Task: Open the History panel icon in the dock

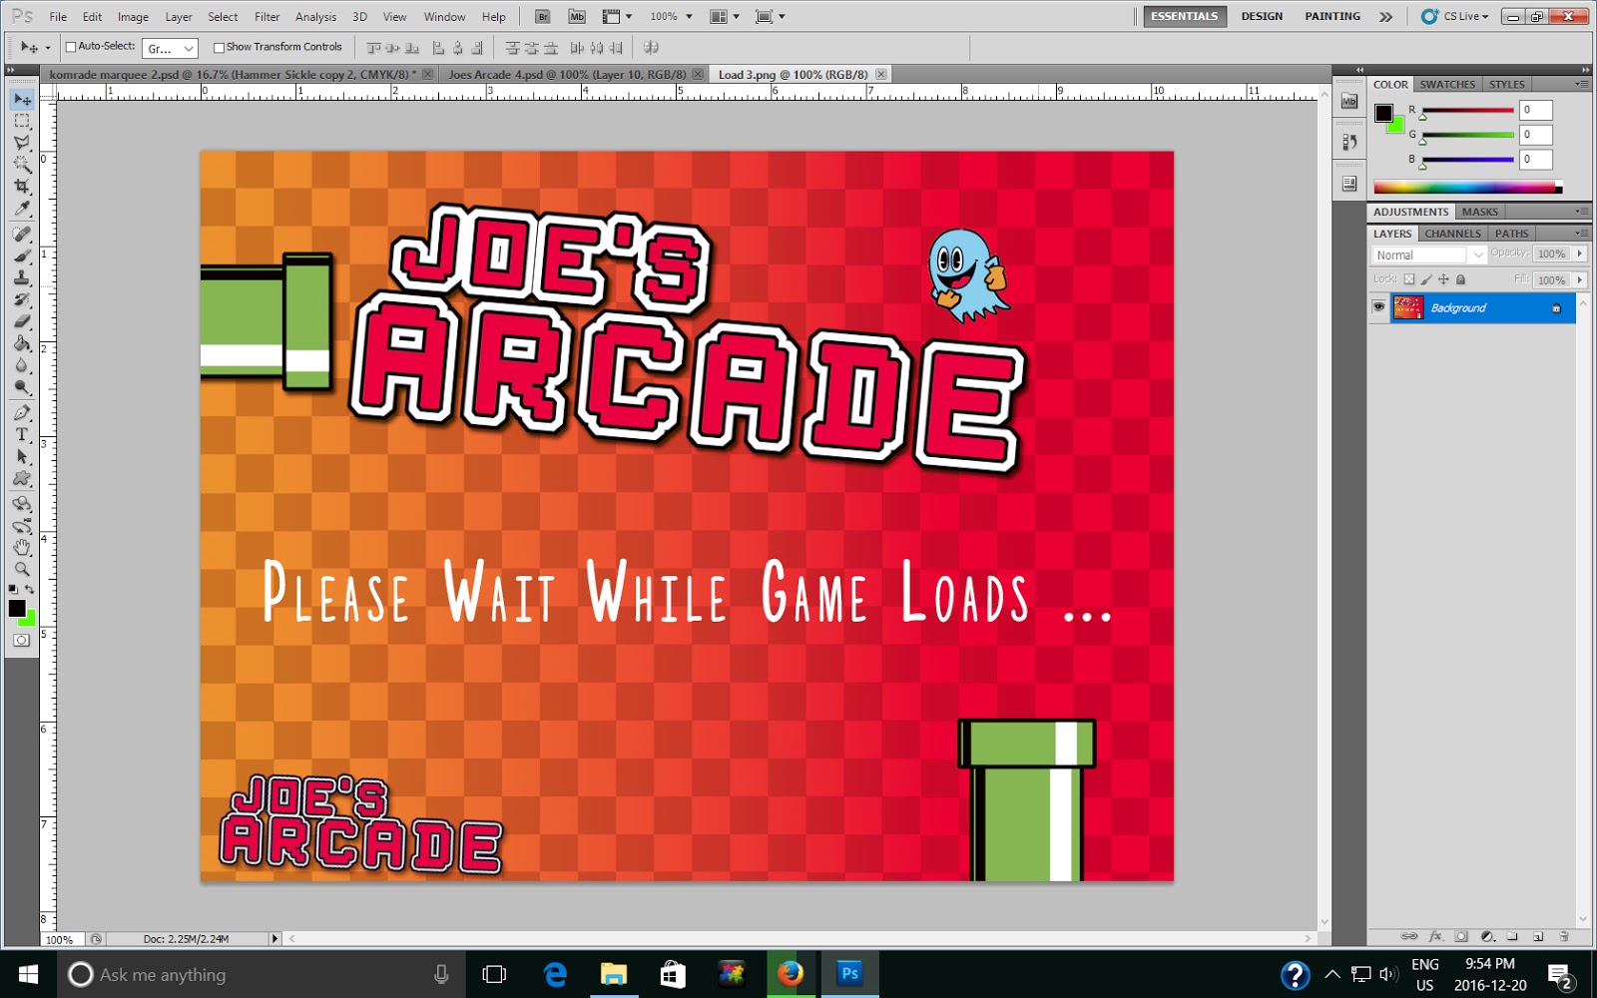Action: pos(1349,142)
